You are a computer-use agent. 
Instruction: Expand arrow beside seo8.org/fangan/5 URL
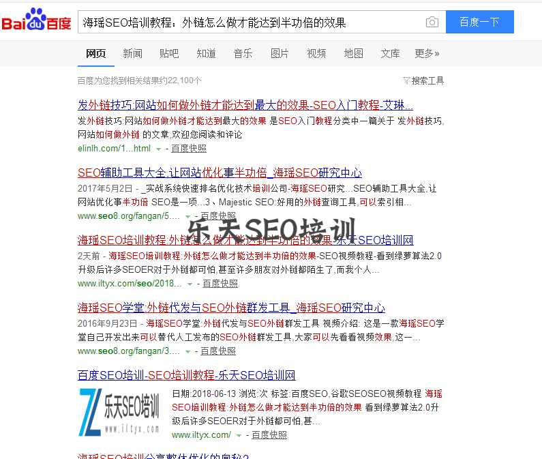(x=187, y=216)
